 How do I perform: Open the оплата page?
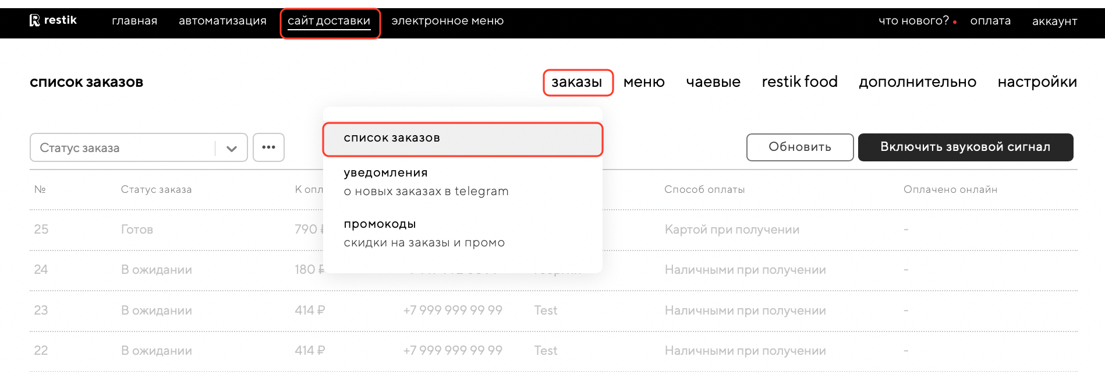click(x=990, y=21)
